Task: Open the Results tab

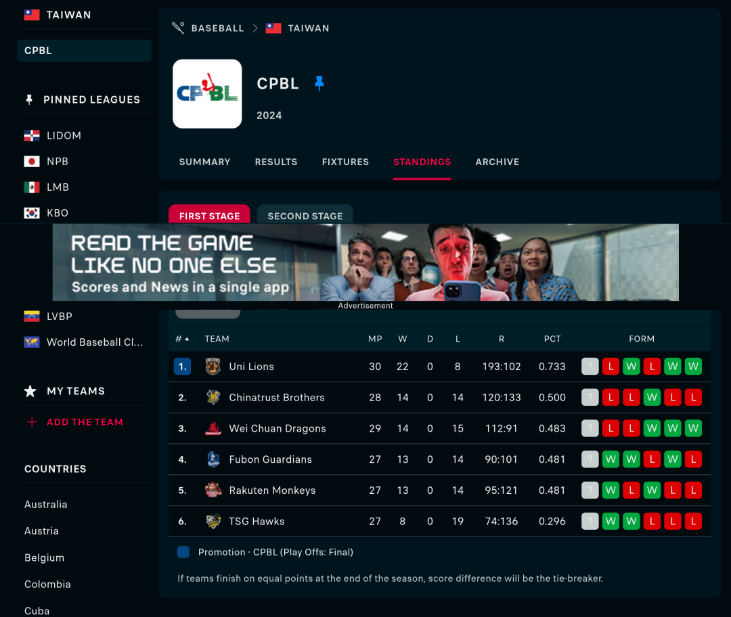Action: click(x=276, y=162)
